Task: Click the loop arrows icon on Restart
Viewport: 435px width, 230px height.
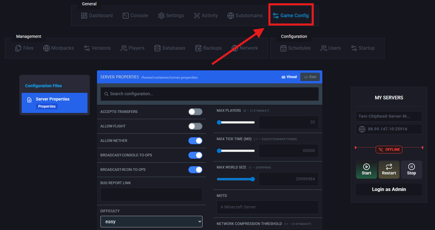Action: 389,167
